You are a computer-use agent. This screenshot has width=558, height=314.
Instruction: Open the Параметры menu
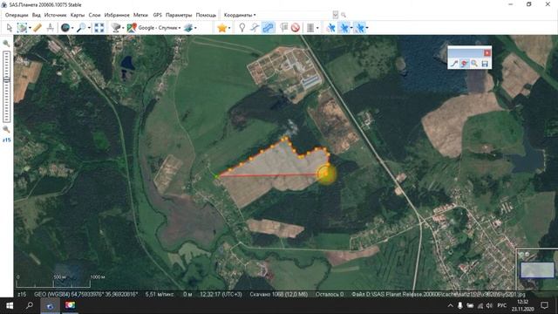click(x=179, y=15)
